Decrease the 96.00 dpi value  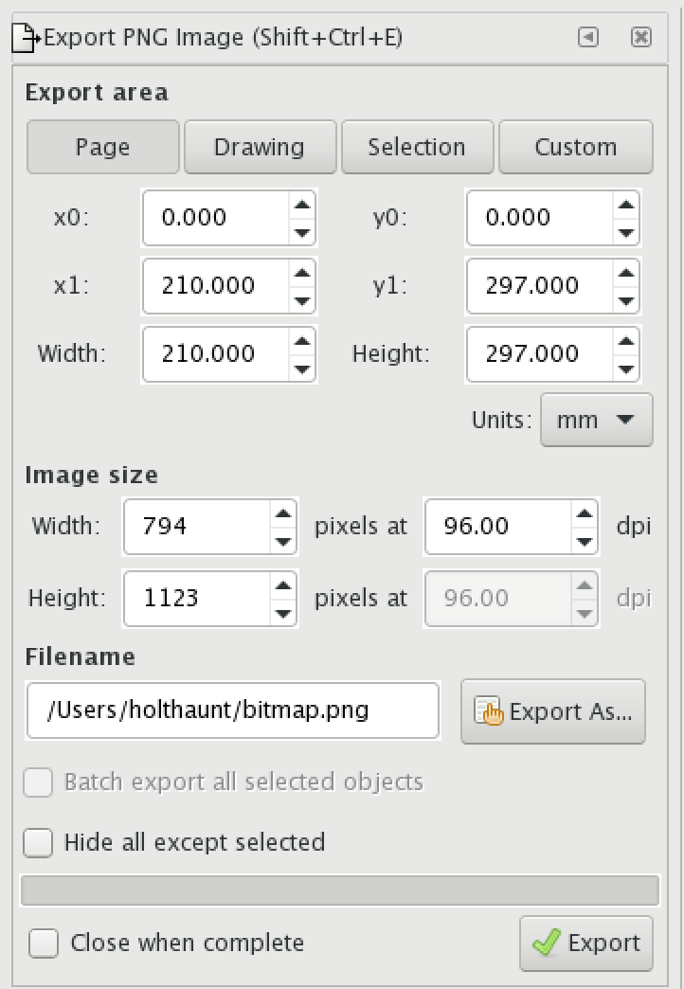(584, 539)
